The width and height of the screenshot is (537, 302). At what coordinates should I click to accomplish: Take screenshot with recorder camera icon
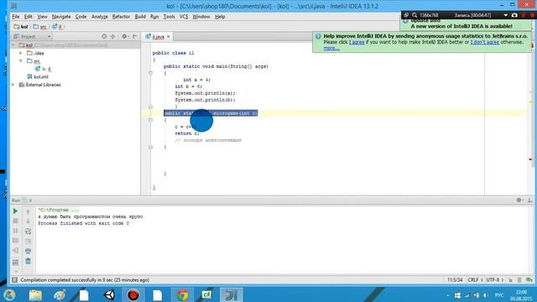click(514, 15)
